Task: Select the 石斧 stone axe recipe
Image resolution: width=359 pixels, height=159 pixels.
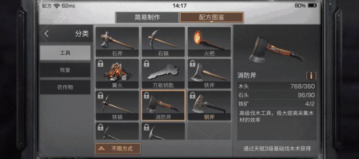Action: (117, 42)
